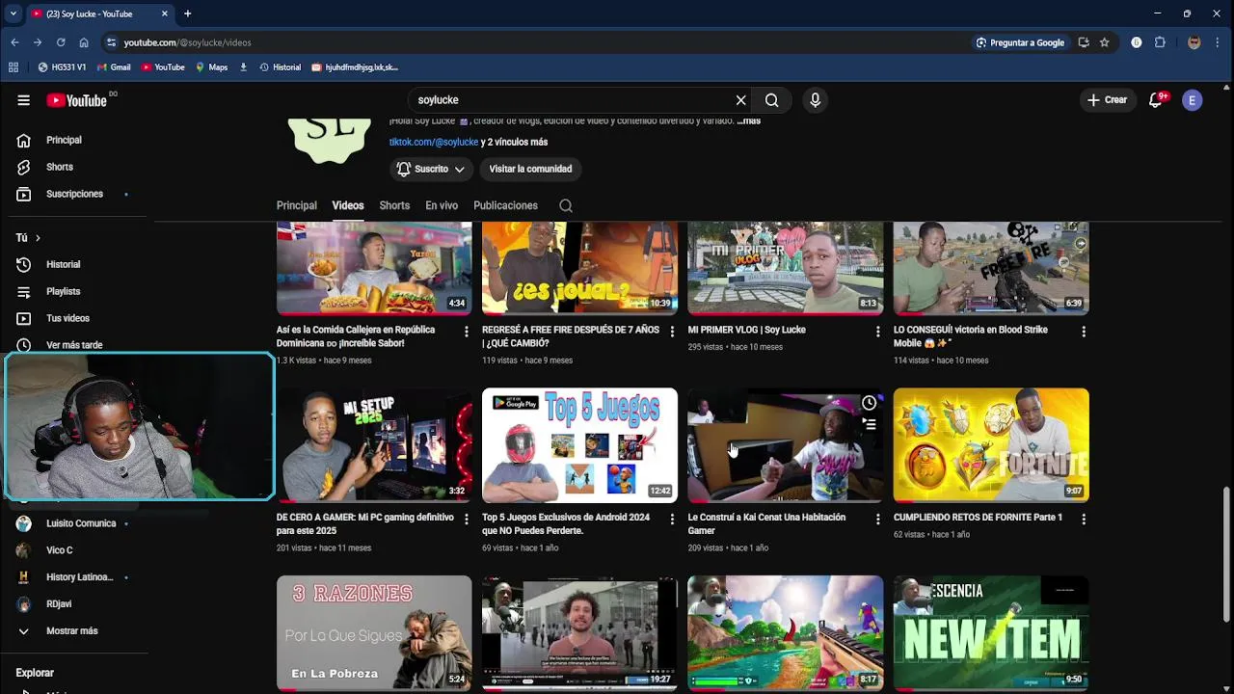1234x694 pixels.
Task: Open the En vivo channel tab
Action: coord(442,205)
